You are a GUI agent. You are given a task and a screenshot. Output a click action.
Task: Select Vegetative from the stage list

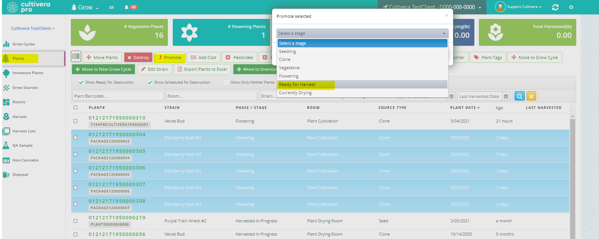click(x=362, y=68)
